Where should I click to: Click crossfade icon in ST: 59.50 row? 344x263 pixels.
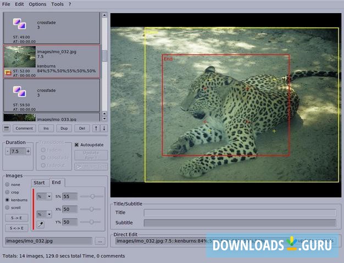[19, 92]
